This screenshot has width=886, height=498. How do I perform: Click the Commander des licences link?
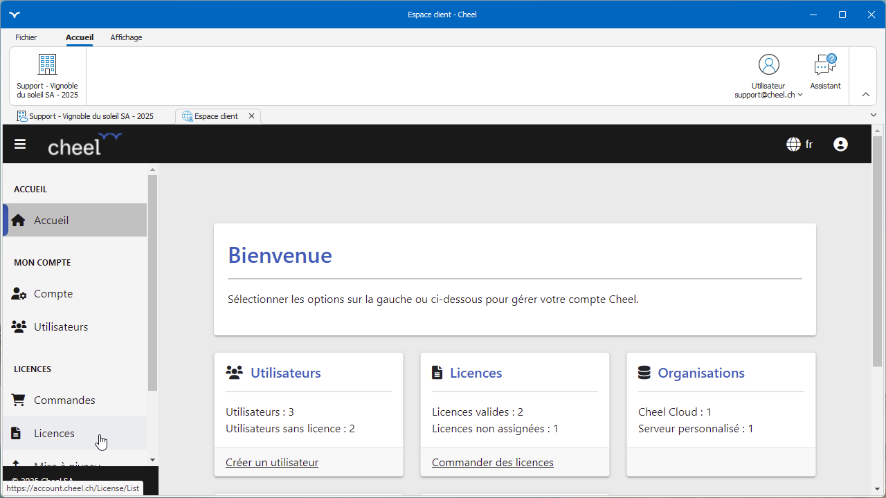pos(493,463)
